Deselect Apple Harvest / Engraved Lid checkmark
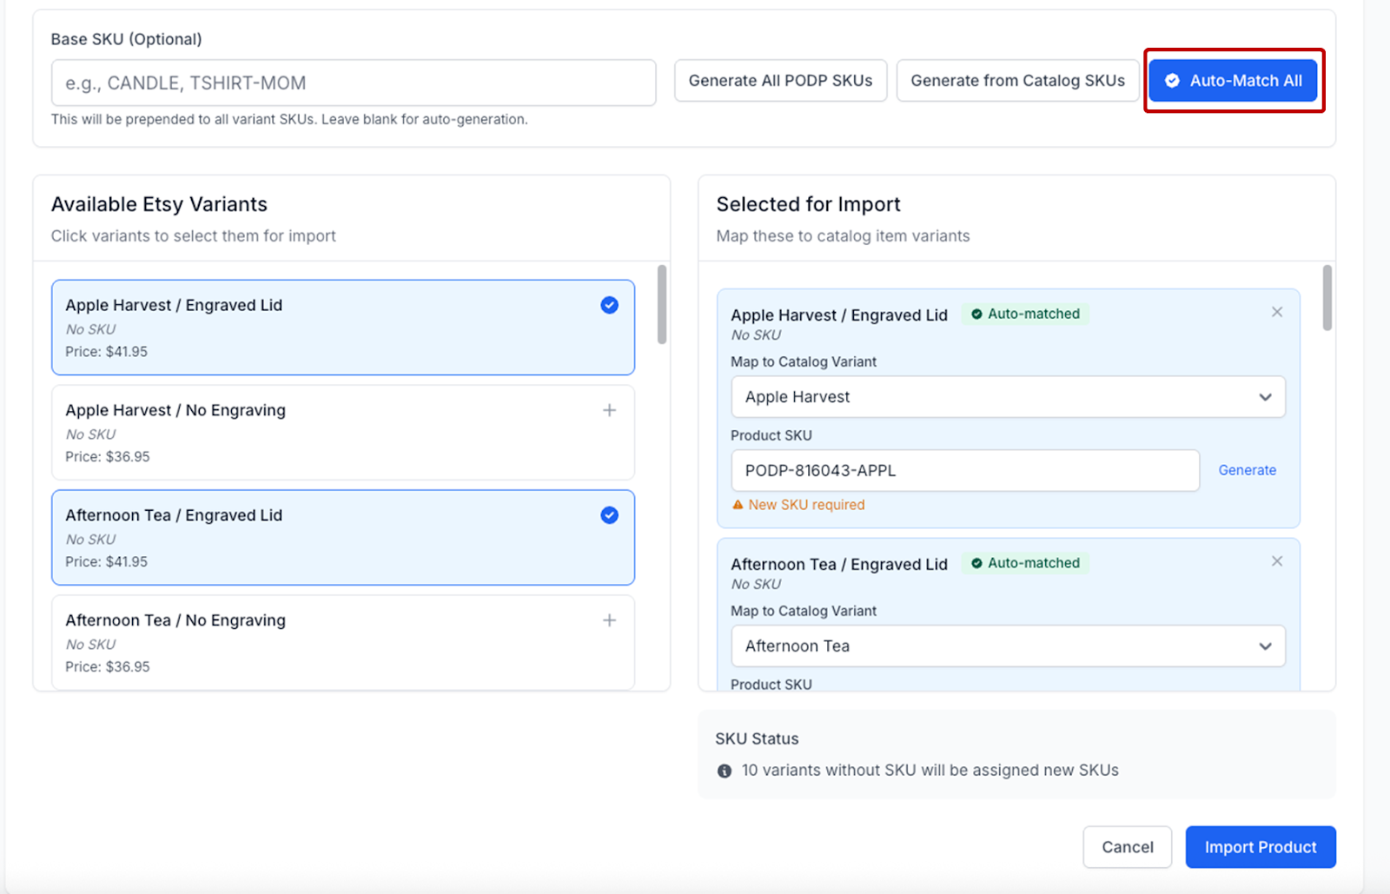1390x894 pixels. point(609,305)
